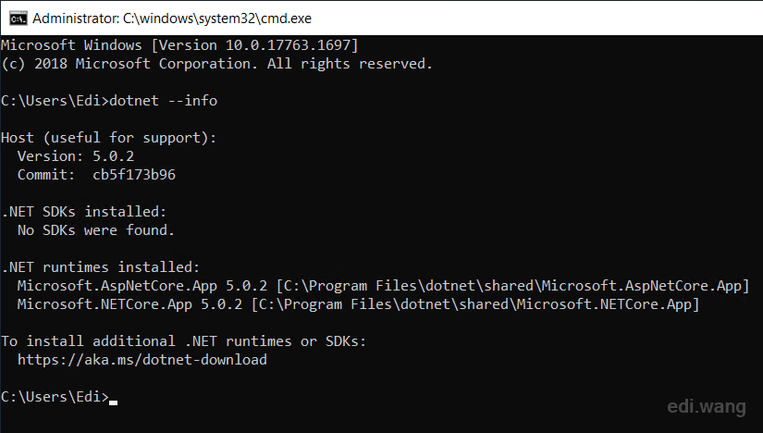Viewport: 763px width, 433px height.
Task: Click the 'Host (useful for support):' heading
Action: point(108,138)
